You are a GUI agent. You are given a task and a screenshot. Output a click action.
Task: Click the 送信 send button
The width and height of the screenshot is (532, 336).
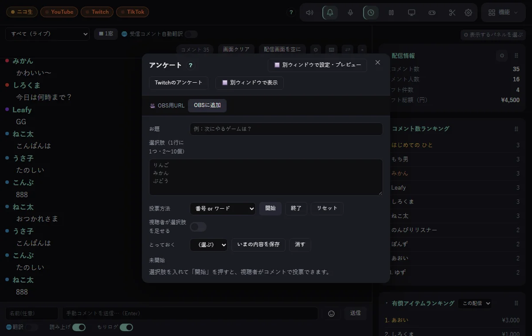(x=356, y=313)
